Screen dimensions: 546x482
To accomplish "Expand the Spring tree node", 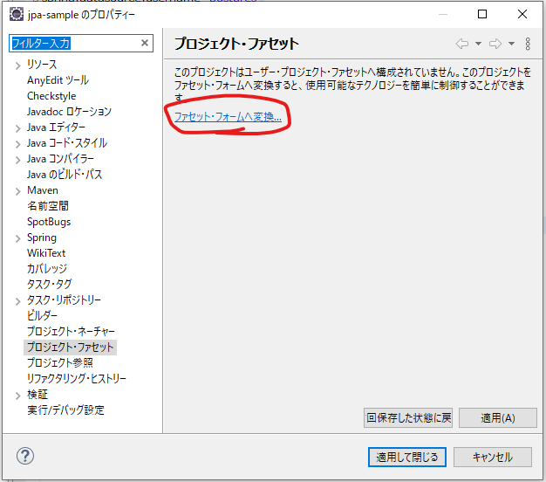I will (x=17, y=238).
